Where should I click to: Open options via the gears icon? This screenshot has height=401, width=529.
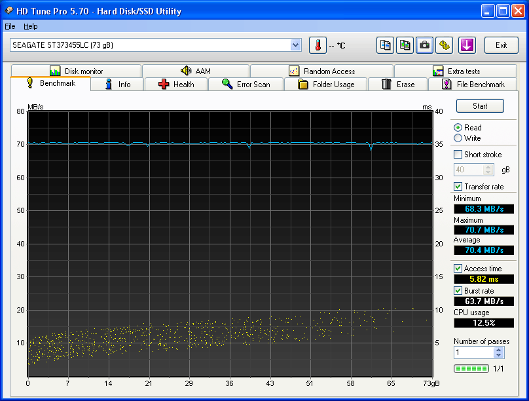445,45
